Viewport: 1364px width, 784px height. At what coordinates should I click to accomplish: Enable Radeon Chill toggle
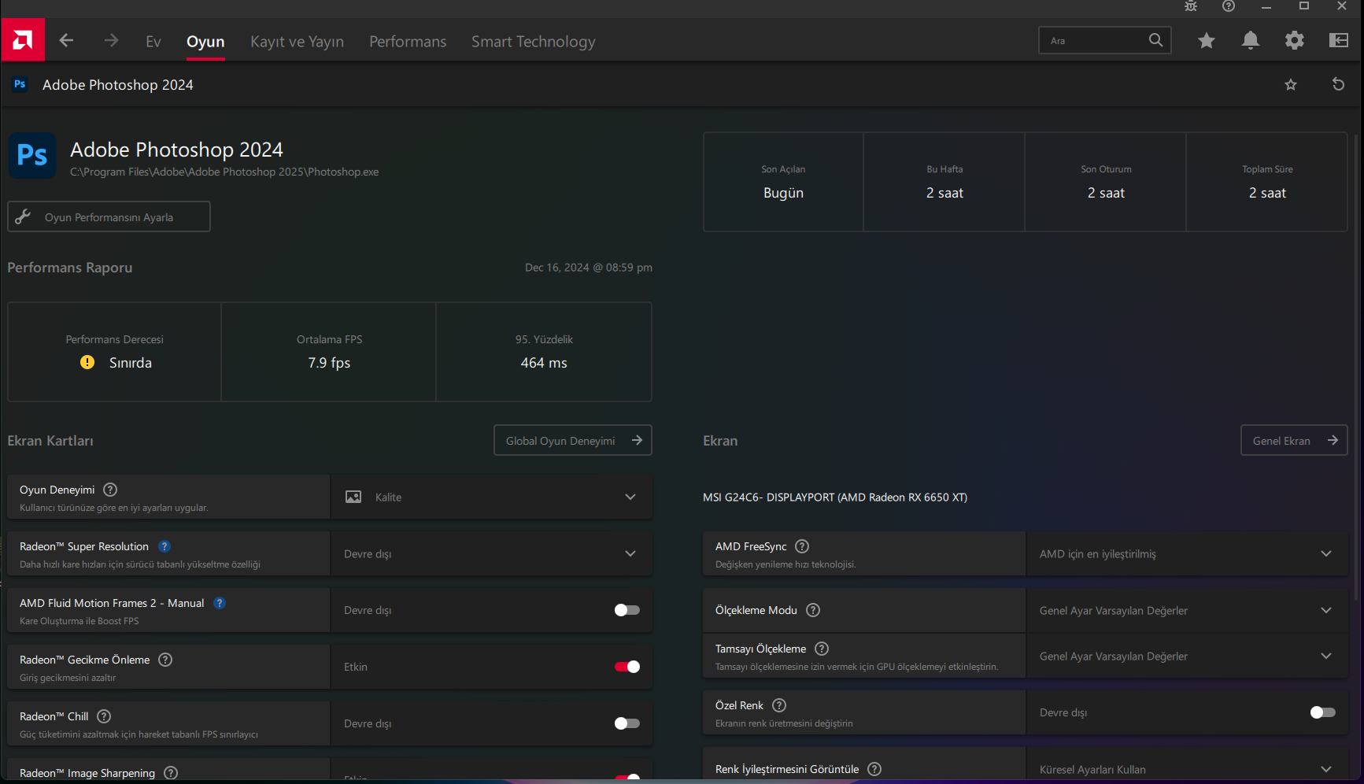627,723
